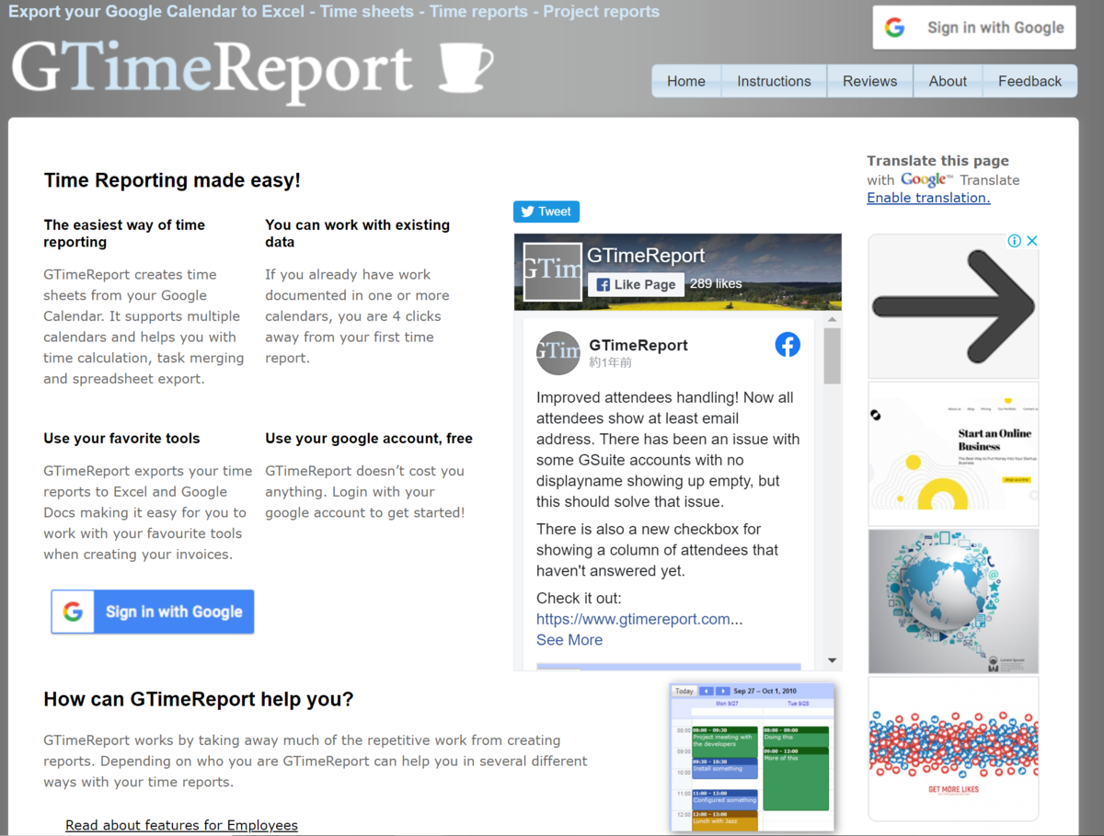Screen dimensions: 1104x836
Task: Click the Google G icon in header sign-in
Action: point(895,28)
